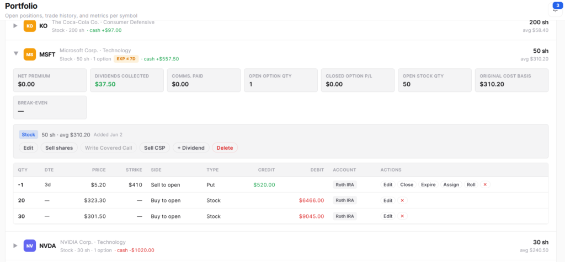Click the QTY column header
Viewport: 565px width, 262px height.
point(23,170)
